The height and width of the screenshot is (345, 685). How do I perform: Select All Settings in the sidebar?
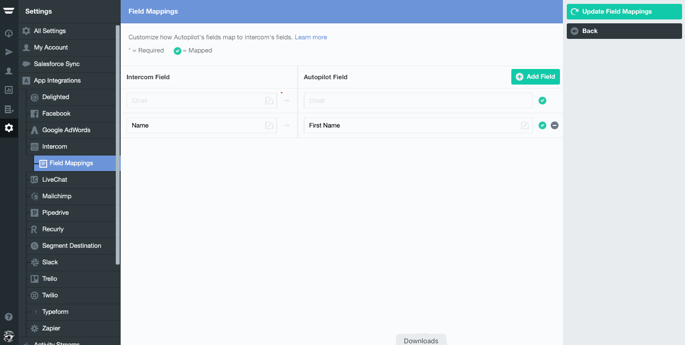[49, 31]
